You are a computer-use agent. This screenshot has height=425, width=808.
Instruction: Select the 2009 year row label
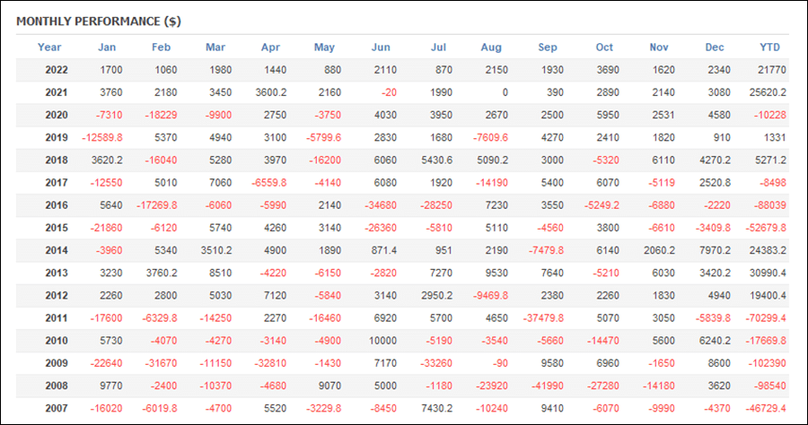[x=57, y=363]
